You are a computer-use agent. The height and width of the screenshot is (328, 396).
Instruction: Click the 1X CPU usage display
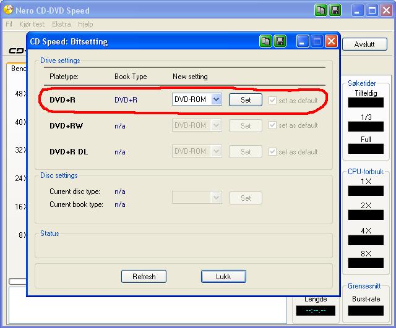pos(366,191)
